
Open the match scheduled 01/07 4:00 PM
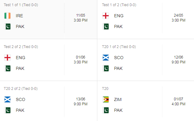[179, 102]
